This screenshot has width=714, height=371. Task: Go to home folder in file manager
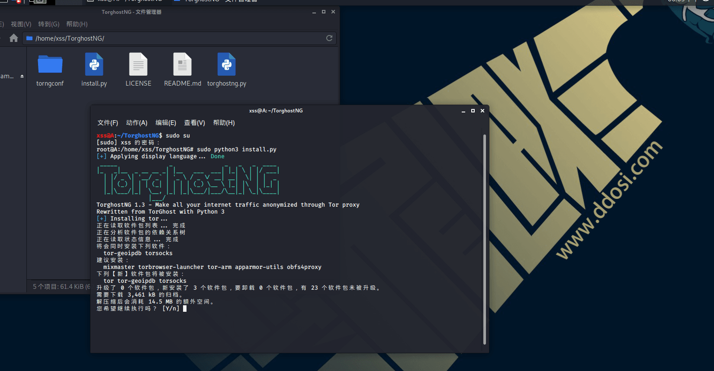coord(14,38)
